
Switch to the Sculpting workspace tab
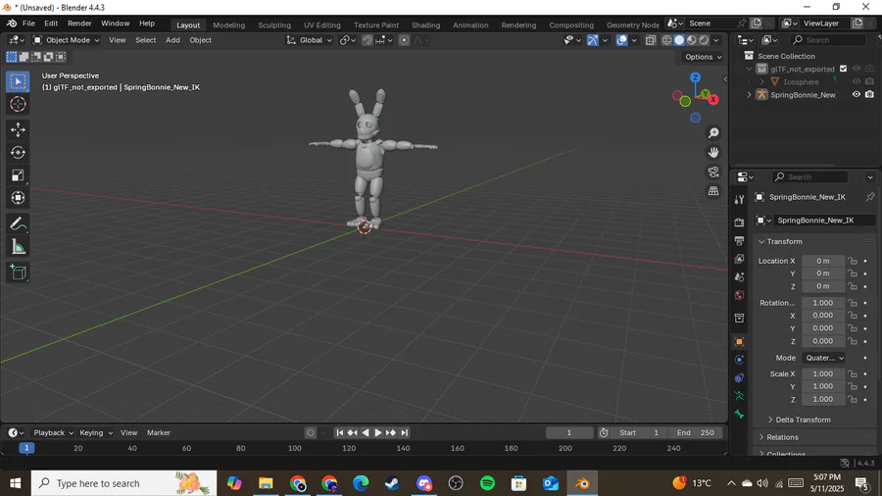point(274,25)
